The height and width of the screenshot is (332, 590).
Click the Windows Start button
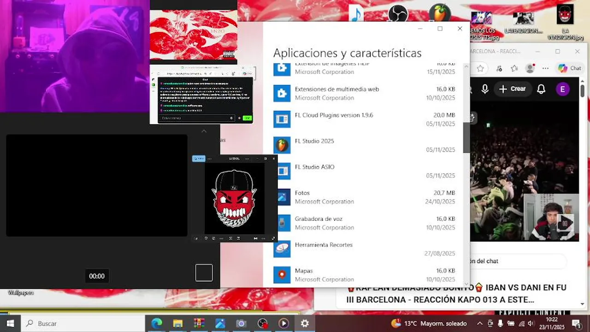10,324
